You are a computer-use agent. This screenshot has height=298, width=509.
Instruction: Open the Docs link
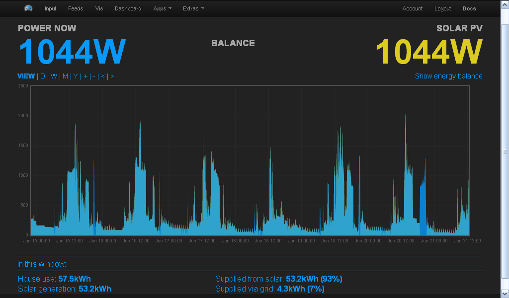(469, 8)
